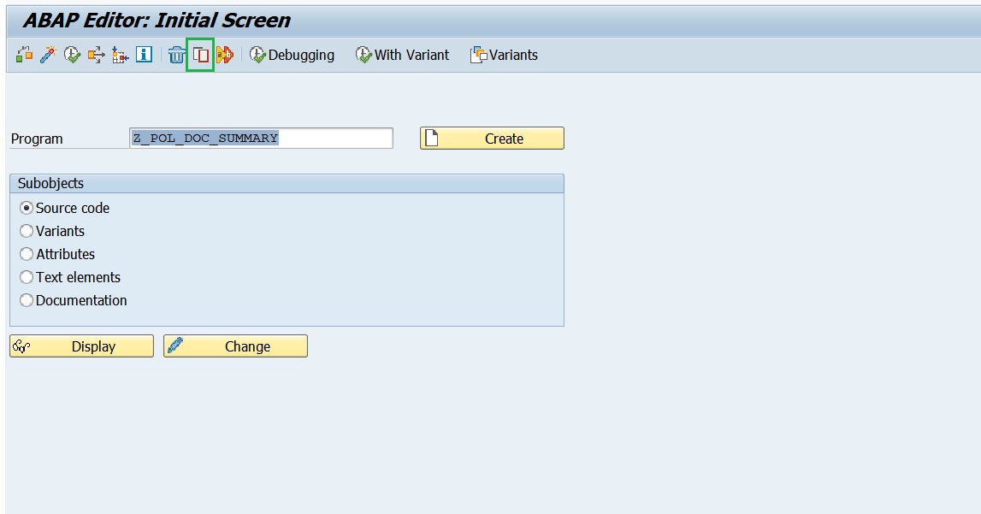Select the Variants subobject radio button
This screenshot has height=514, width=981.
pyautogui.click(x=27, y=231)
